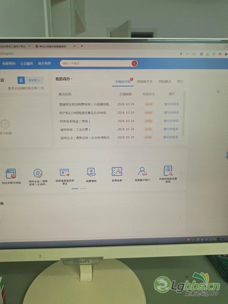Select the 本期应申报 tab
The height and width of the screenshot is (304, 228).
123,82
